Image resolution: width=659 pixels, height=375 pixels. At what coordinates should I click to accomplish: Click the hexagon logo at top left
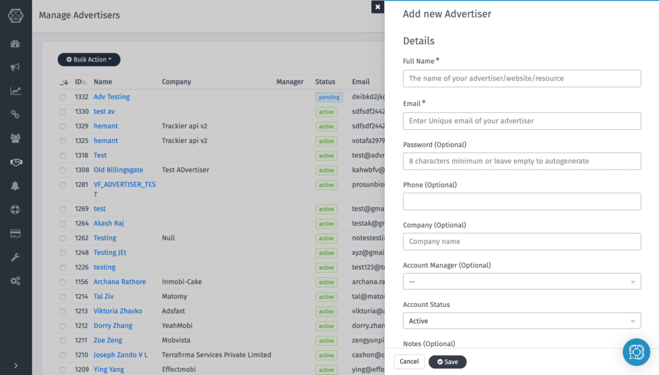pyautogui.click(x=15, y=15)
